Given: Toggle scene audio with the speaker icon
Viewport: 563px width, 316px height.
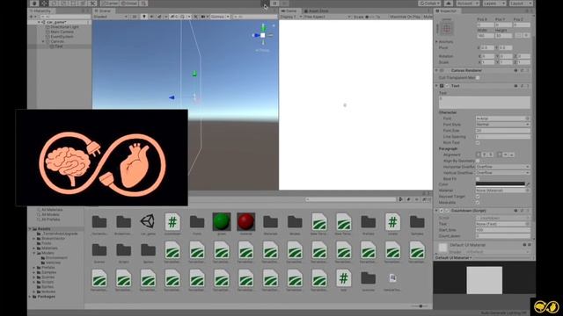Looking at the screenshot, I should tap(151, 17).
